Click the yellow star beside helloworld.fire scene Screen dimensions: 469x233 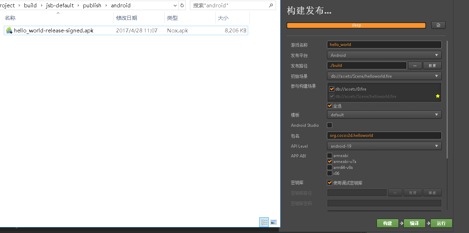click(438, 96)
